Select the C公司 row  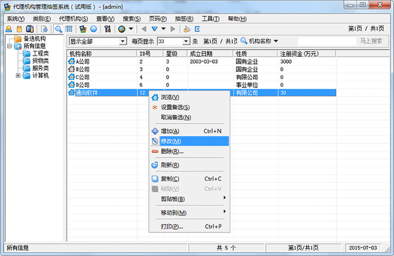[x=202, y=77]
